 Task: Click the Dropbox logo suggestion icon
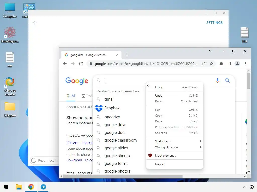99,108
